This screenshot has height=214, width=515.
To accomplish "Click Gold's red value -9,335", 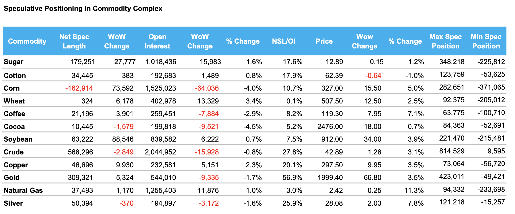I will (209, 178).
